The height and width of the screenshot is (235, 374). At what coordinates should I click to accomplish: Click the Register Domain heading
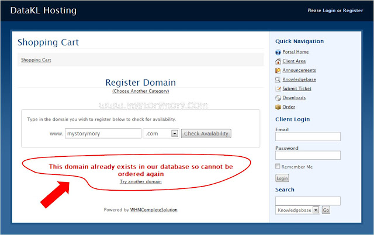(141, 83)
